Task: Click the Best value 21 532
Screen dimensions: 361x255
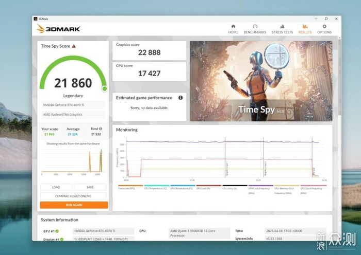Action: point(96,134)
